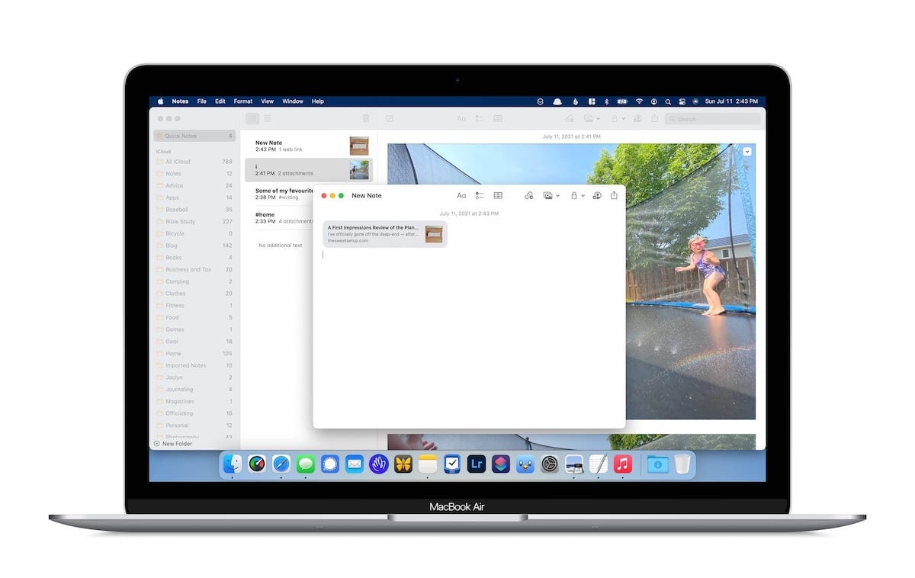Open the Journaling folder

pos(194,390)
